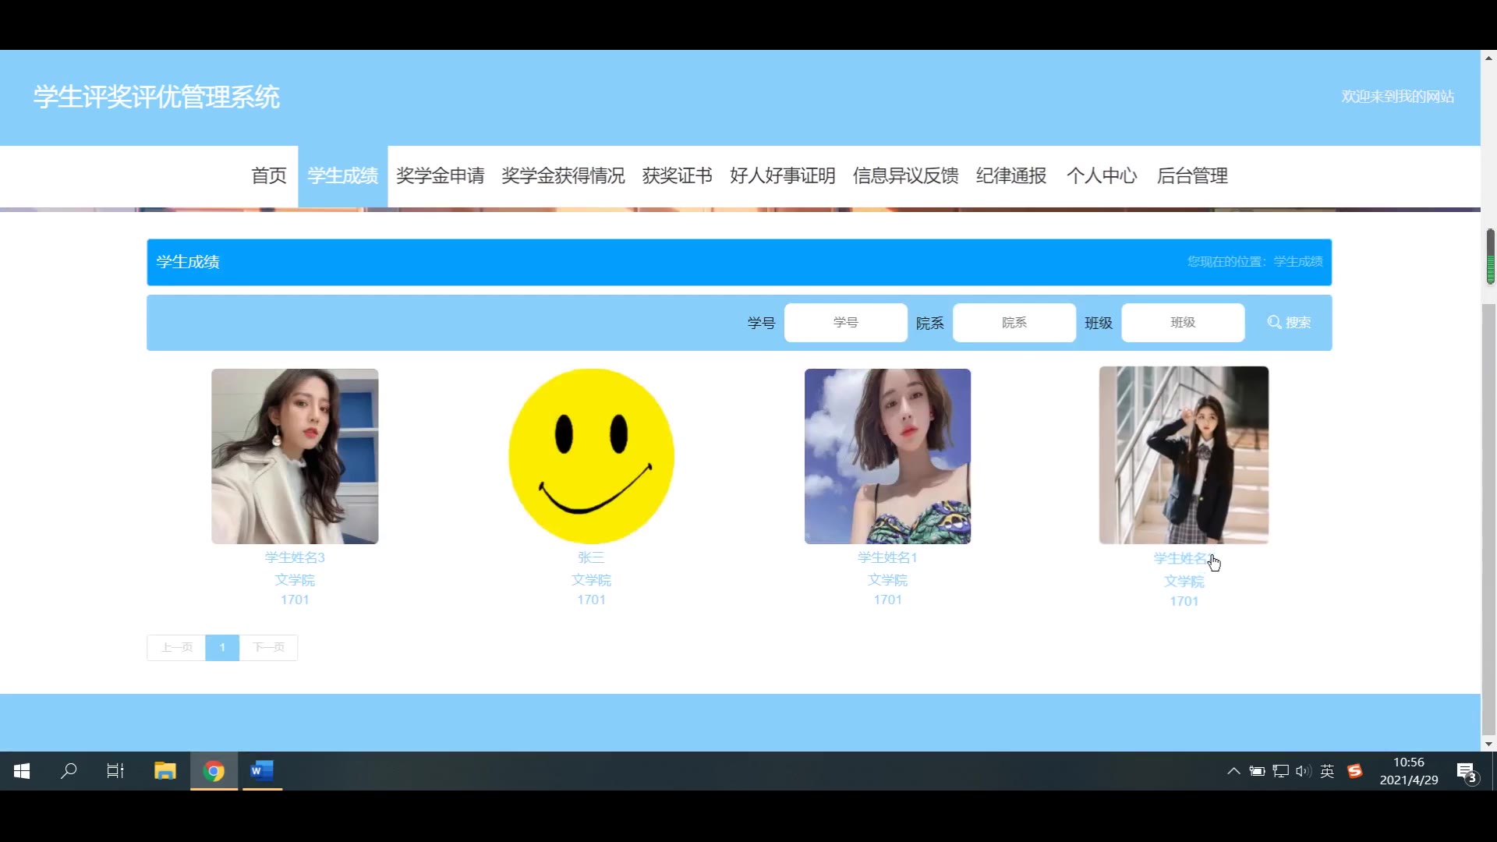Click scrollbar up arrow
1497x842 pixels.
pos(1489,58)
